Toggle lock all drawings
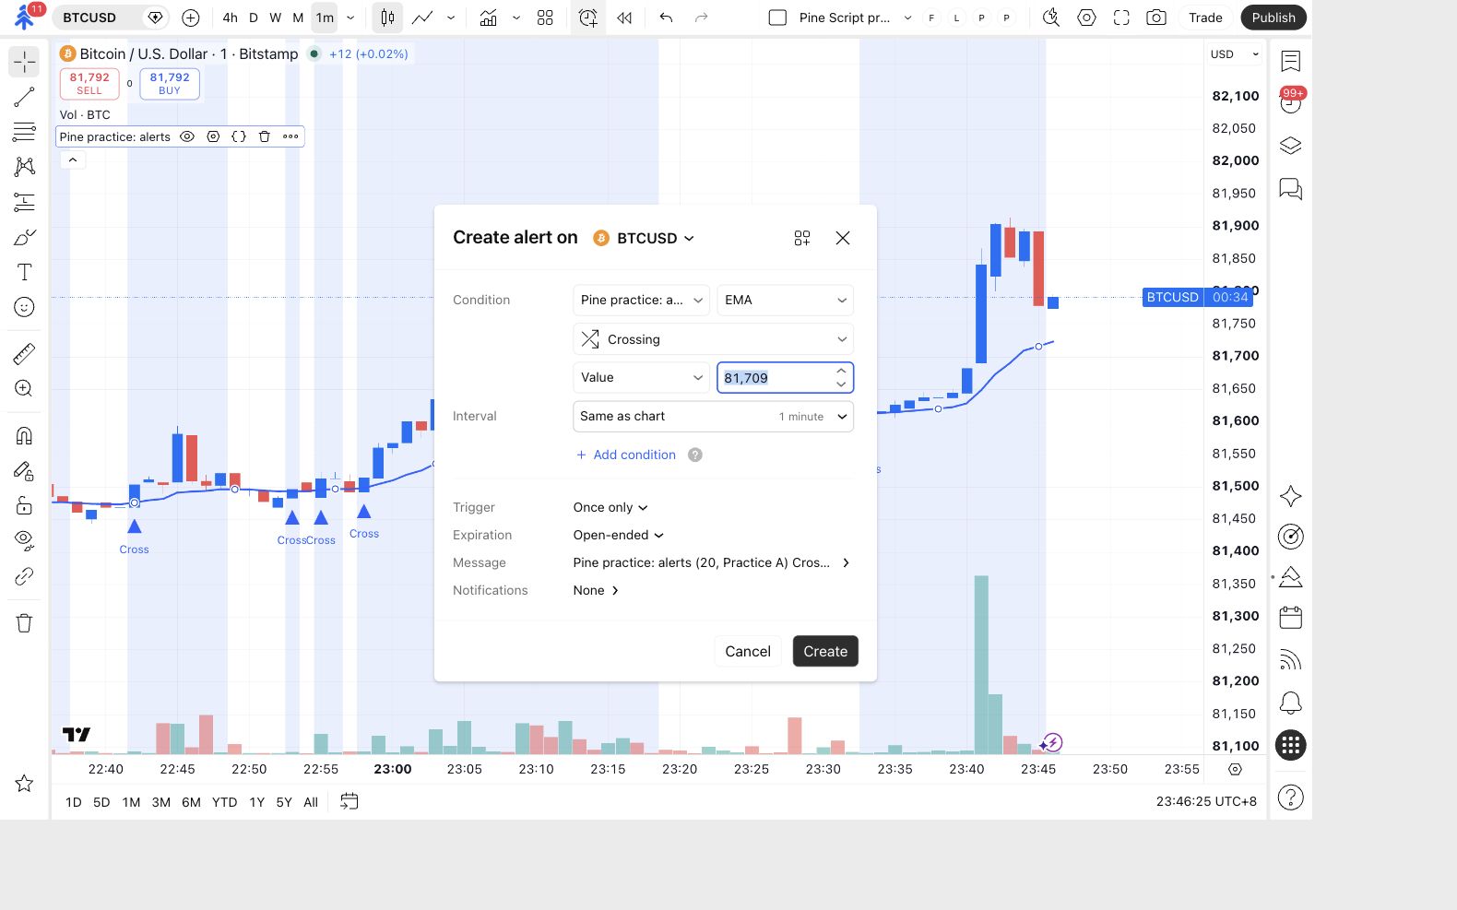The height and width of the screenshot is (910, 1457). pos(24,505)
